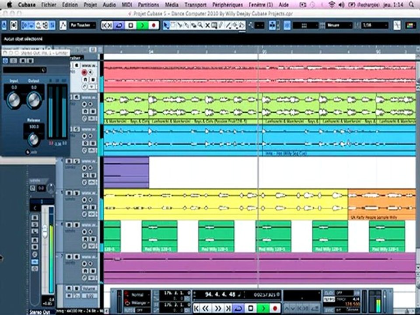Adjust the Limiter Release knob
420x315 pixels.
[34, 140]
